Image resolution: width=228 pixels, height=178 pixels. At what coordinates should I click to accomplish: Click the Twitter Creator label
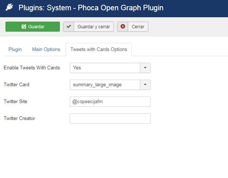[19, 118]
